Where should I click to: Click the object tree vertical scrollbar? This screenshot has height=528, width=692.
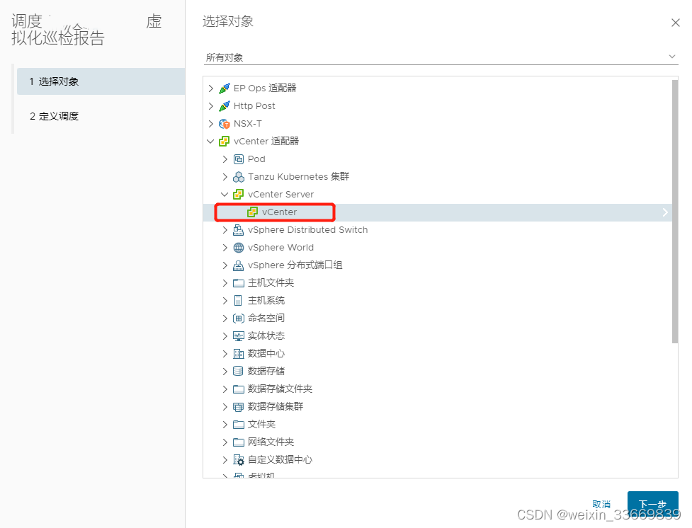(675, 212)
